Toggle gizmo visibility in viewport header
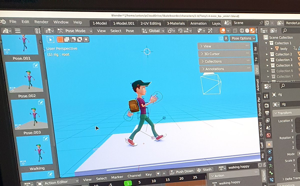Screen dimensions: 300x186 210,30
